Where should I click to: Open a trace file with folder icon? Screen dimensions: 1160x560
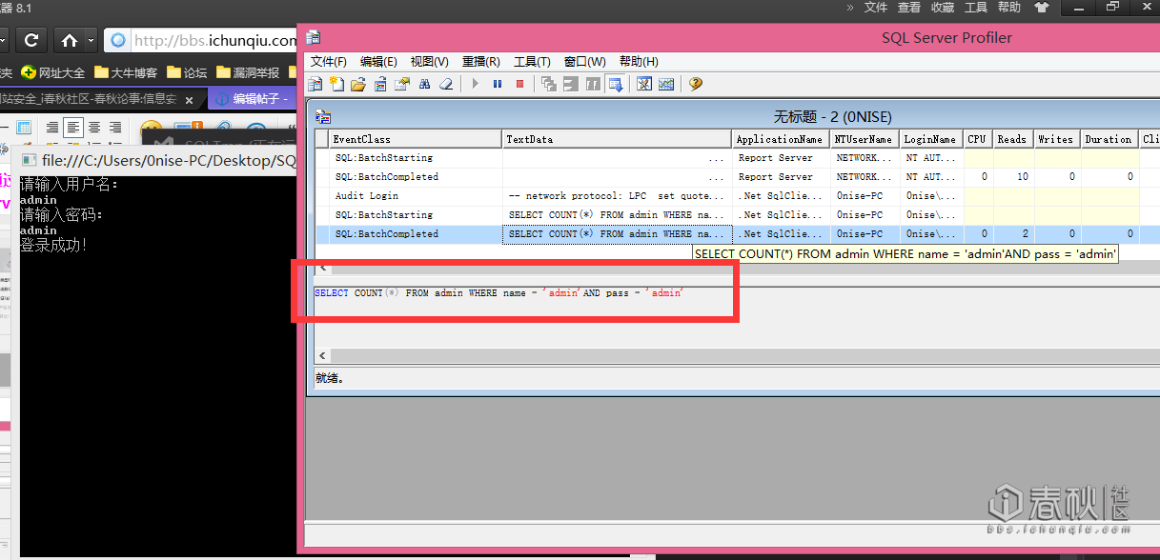click(x=358, y=84)
